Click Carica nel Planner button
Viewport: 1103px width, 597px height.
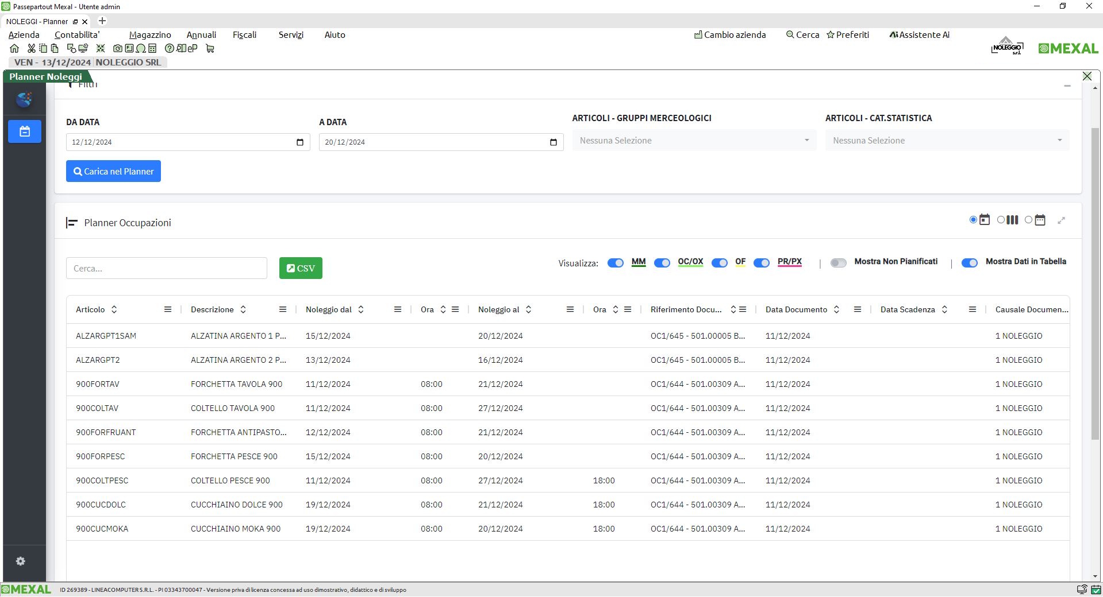click(x=113, y=172)
